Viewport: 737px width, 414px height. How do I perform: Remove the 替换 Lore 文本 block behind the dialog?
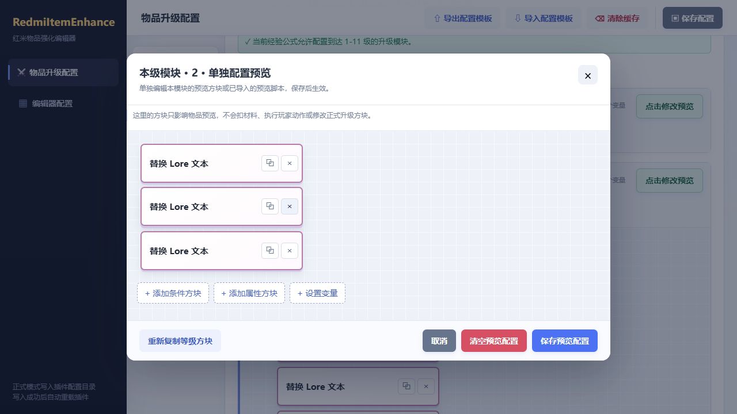[426, 386]
